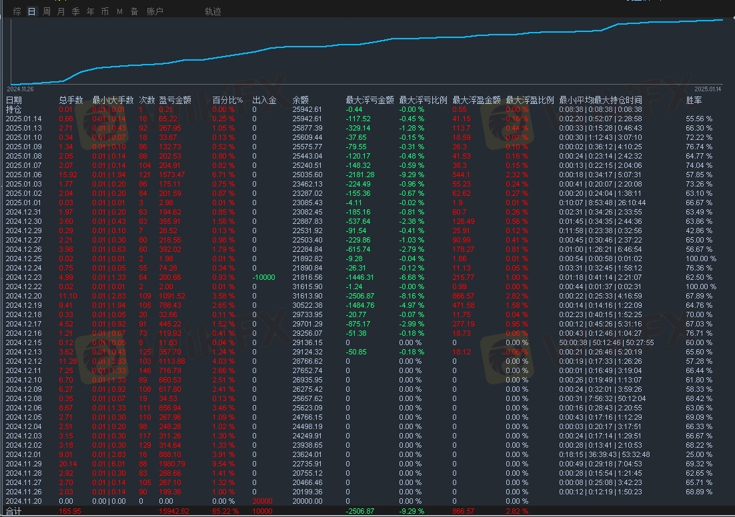Image resolution: width=735 pixels, height=517 pixels.
Task: Click total floating loss -2506.87
Action: 360,511
